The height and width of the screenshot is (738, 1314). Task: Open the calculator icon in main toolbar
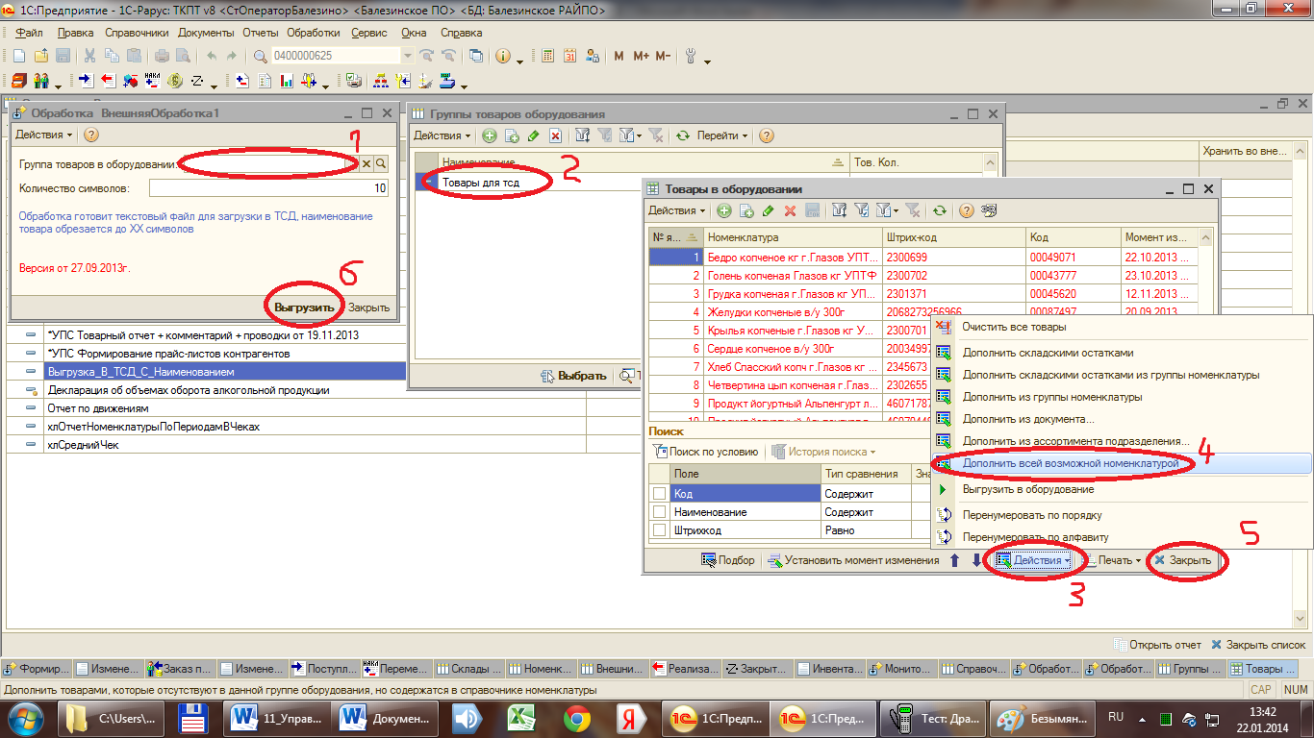pyautogui.click(x=548, y=56)
